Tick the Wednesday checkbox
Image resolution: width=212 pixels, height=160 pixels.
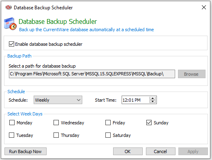coord(56,123)
